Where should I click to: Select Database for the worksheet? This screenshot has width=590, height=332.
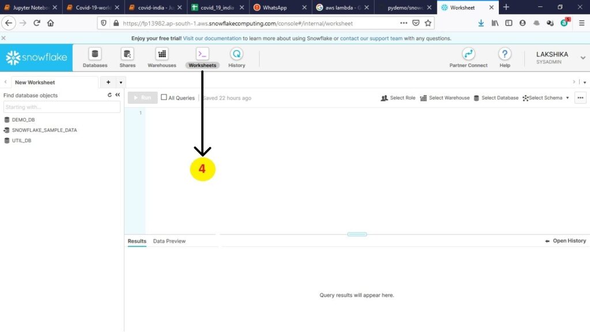(496, 98)
